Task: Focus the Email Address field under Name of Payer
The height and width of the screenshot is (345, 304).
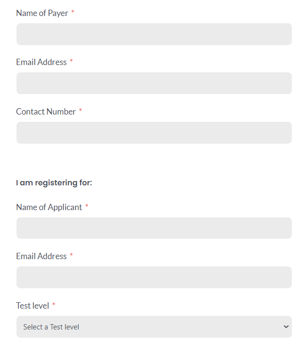Action: [154, 83]
